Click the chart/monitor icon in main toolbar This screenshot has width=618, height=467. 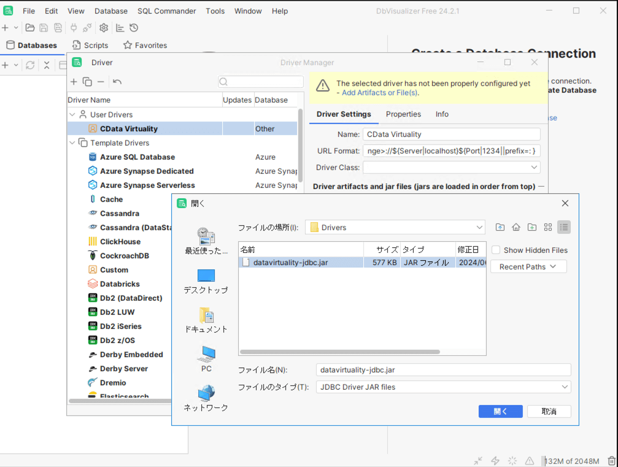click(x=120, y=28)
